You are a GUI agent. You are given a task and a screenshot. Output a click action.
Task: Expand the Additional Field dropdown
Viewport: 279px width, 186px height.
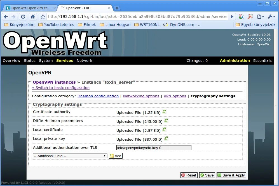[x=70, y=156]
